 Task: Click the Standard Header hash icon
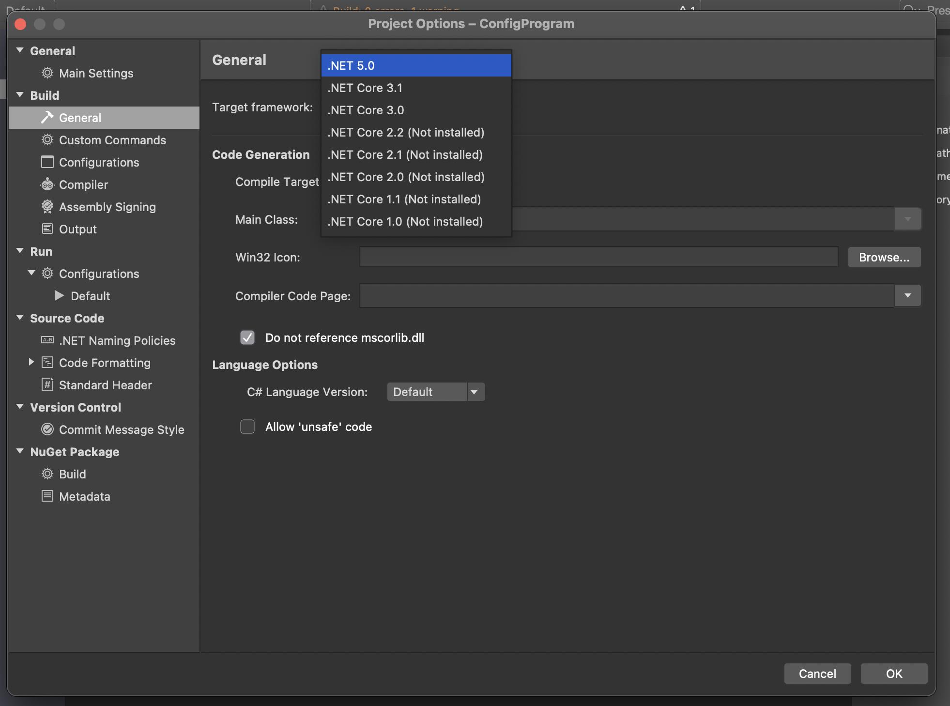pyautogui.click(x=47, y=385)
